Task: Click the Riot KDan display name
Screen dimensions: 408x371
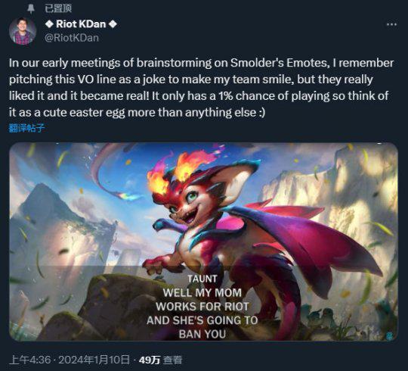Action: pyautogui.click(x=81, y=24)
